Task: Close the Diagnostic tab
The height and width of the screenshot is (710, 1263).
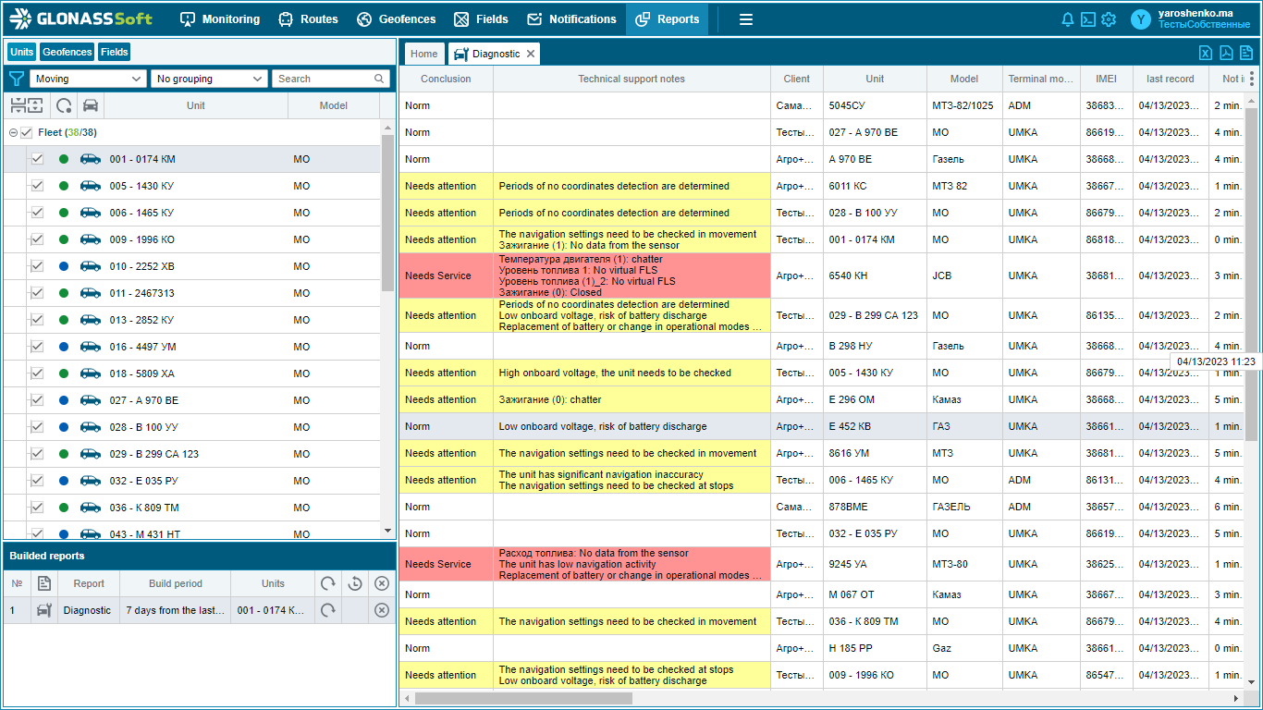Action: pyautogui.click(x=531, y=54)
